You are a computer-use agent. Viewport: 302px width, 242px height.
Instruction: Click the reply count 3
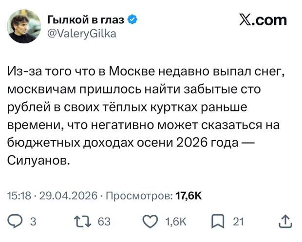[33, 222]
